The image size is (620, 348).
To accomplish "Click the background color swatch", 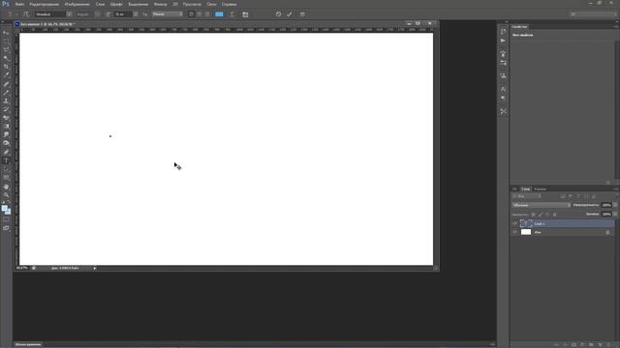I will [x=8, y=212].
